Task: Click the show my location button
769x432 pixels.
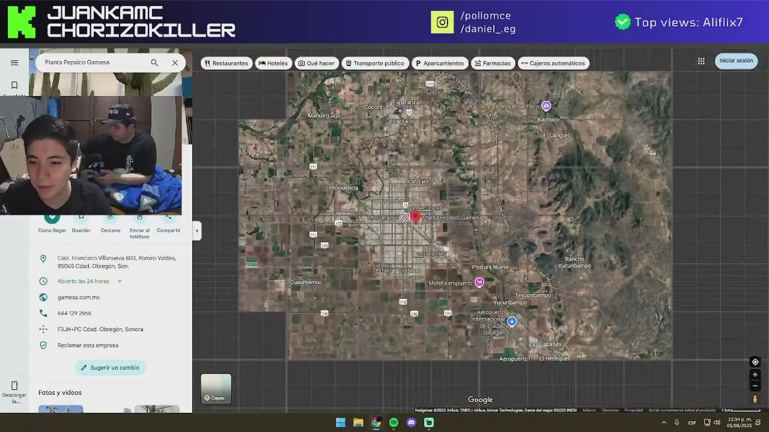Action: (x=755, y=362)
